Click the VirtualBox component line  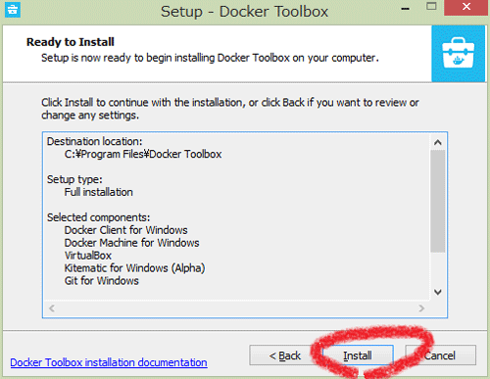pyautogui.click(x=88, y=256)
